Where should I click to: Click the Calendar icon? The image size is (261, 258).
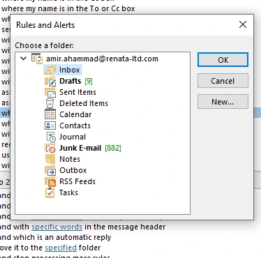[x=50, y=114]
